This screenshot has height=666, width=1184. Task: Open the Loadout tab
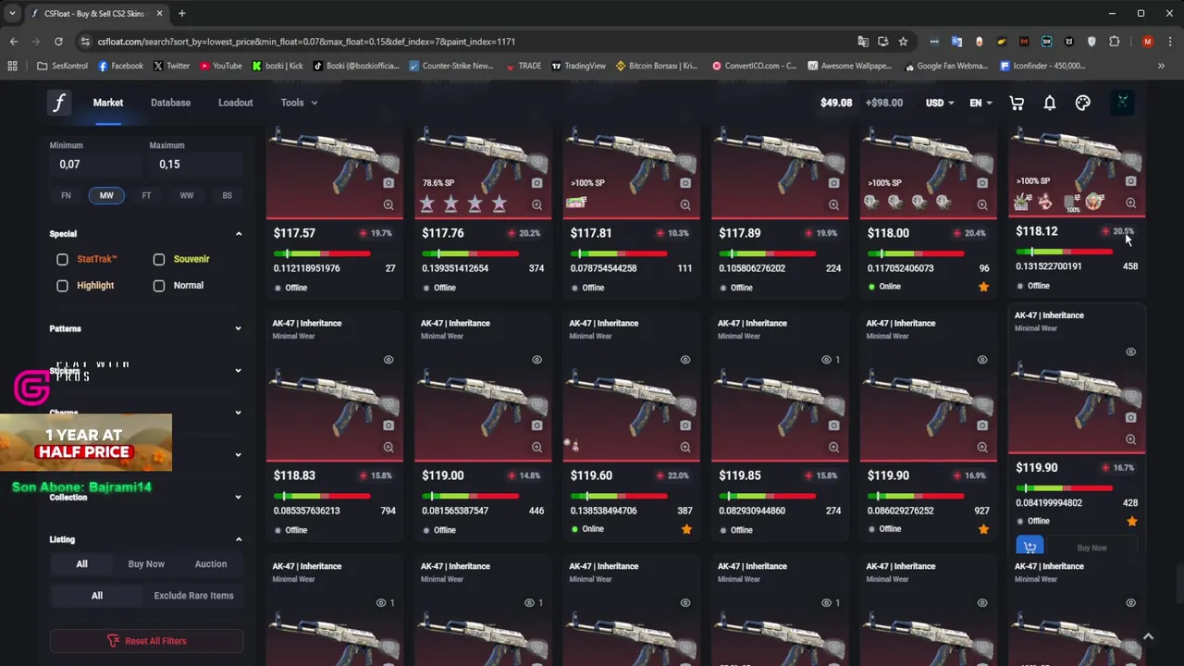[235, 103]
